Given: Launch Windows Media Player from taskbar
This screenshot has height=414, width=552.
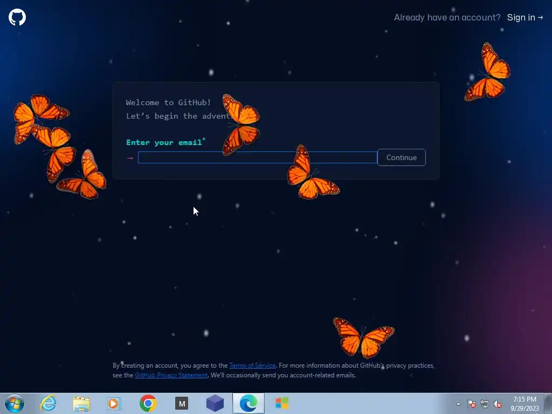Looking at the screenshot, I should 114,403.
